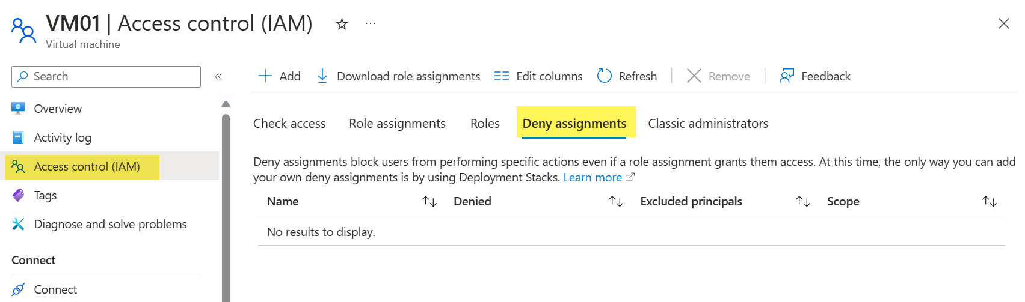The height and width of the screenshot is (302, 1025).
Task: Sort by the Name column
Action: point(429,201)
